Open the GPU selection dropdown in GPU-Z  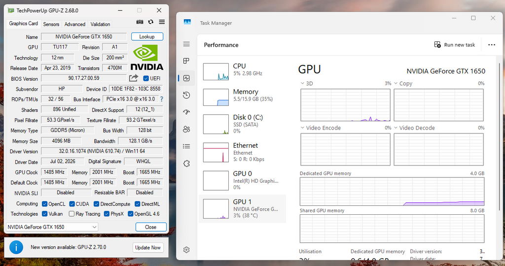pyautogui.click(x=52, y=227)
